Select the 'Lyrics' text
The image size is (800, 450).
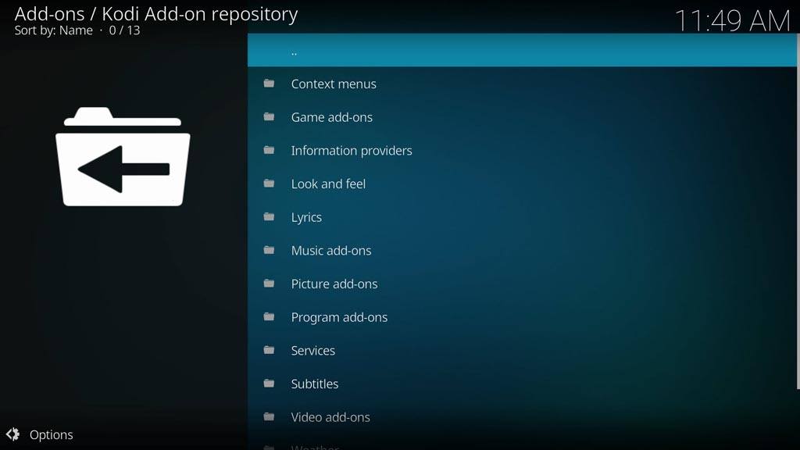click(x=306, y=217)
